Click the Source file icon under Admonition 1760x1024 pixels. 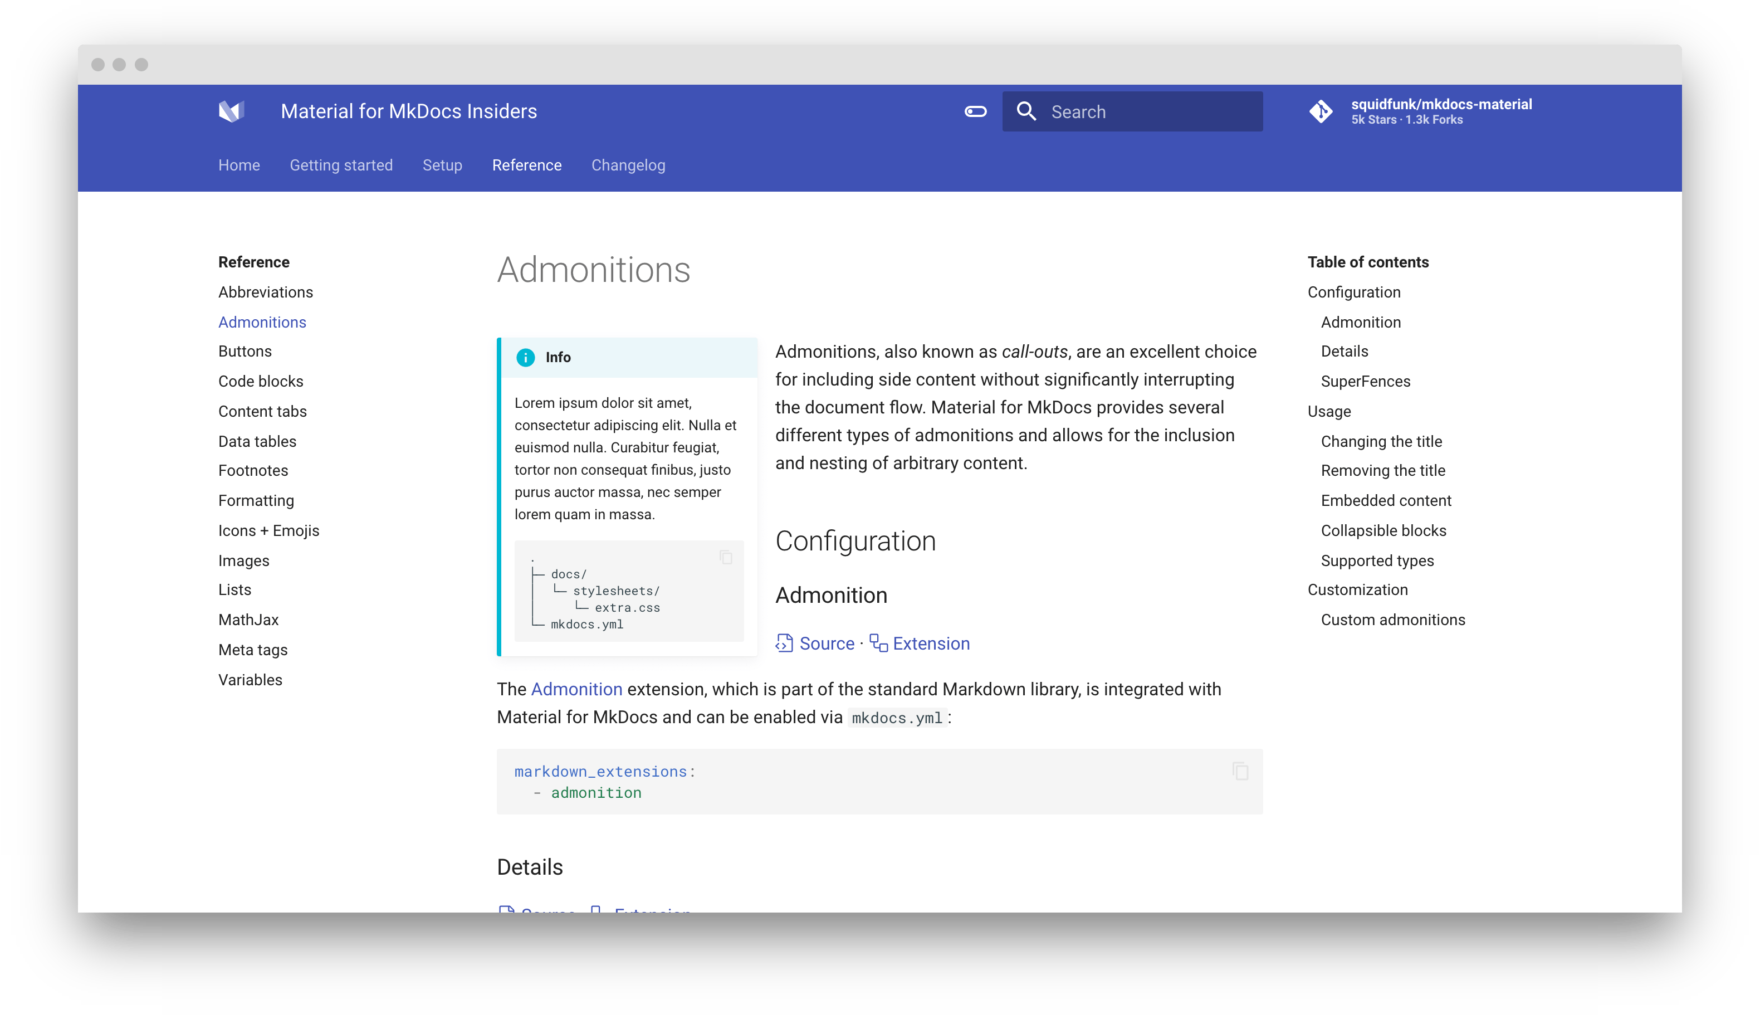point(784,643)
